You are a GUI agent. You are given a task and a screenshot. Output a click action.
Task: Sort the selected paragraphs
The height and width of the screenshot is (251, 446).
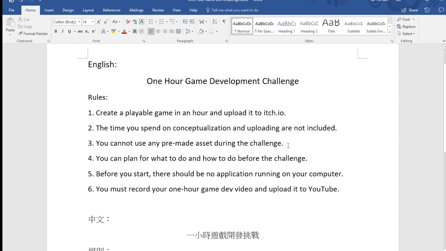(x=215, y=22)
